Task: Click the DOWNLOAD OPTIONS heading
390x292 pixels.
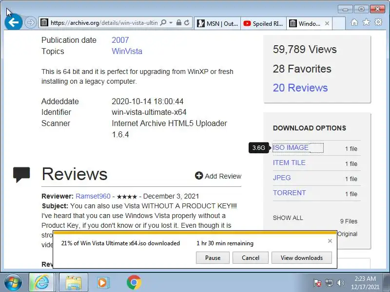Action: tap(310, 128)
